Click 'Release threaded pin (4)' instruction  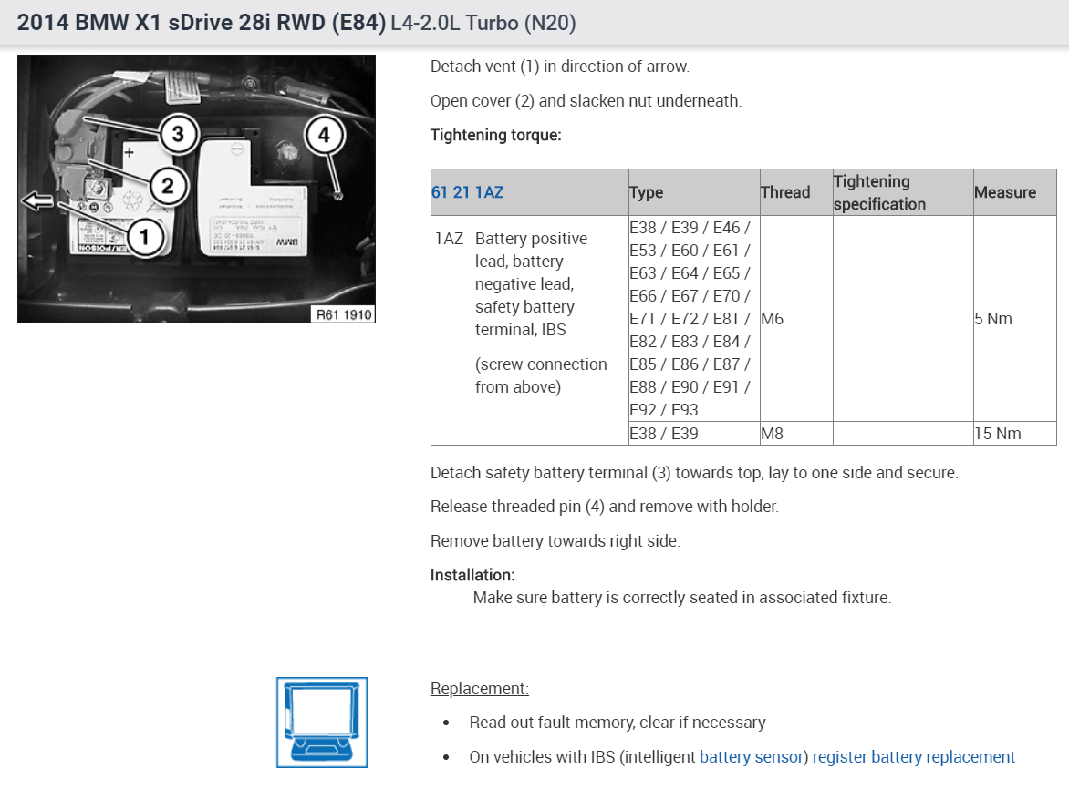tap(604, 507)
